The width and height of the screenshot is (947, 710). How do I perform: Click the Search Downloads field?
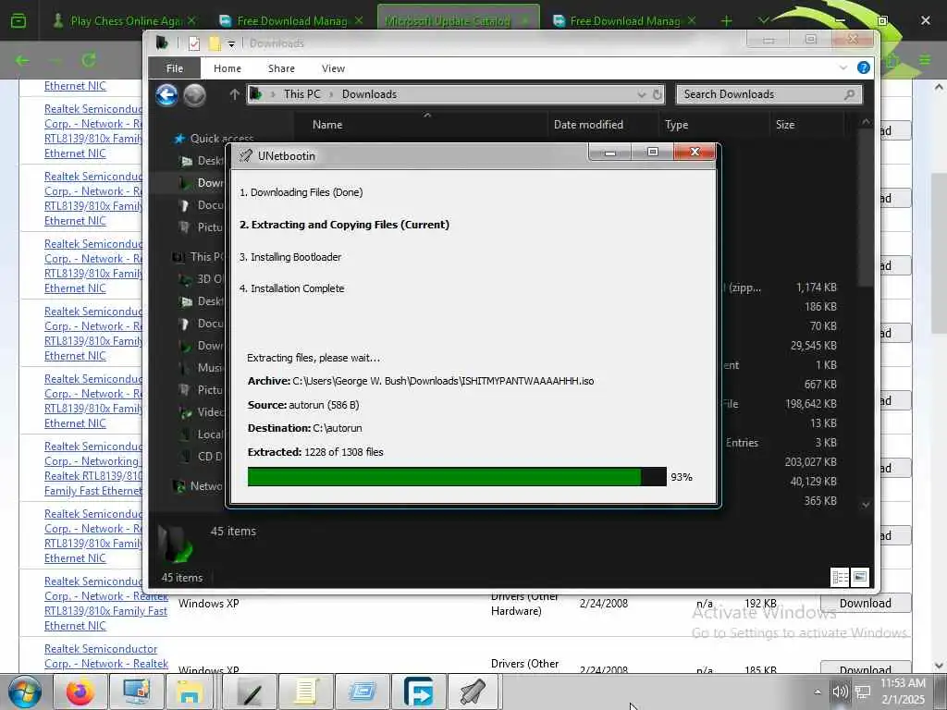coord(769,94)
